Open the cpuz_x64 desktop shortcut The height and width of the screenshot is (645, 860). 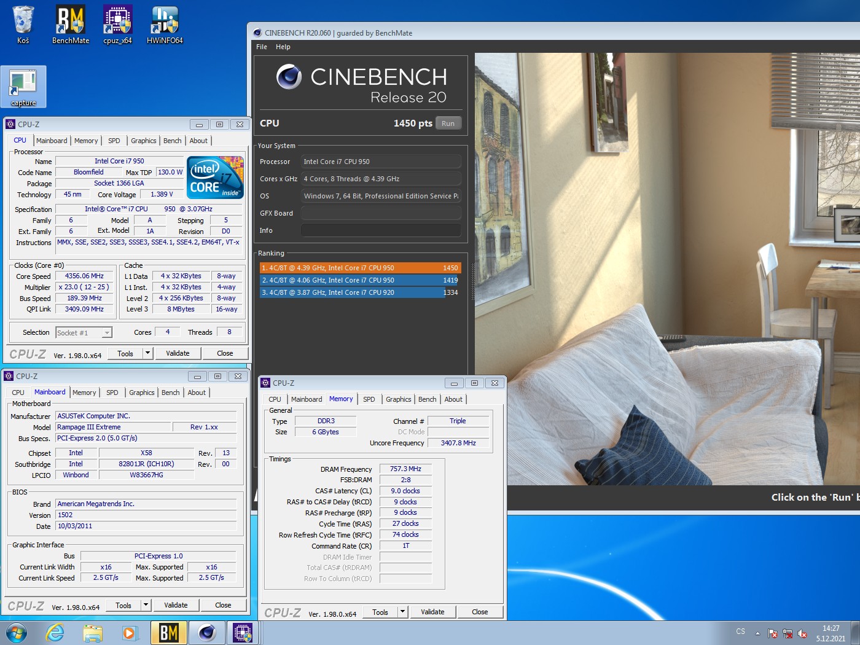pyautogui.click(x=117, y=25)
